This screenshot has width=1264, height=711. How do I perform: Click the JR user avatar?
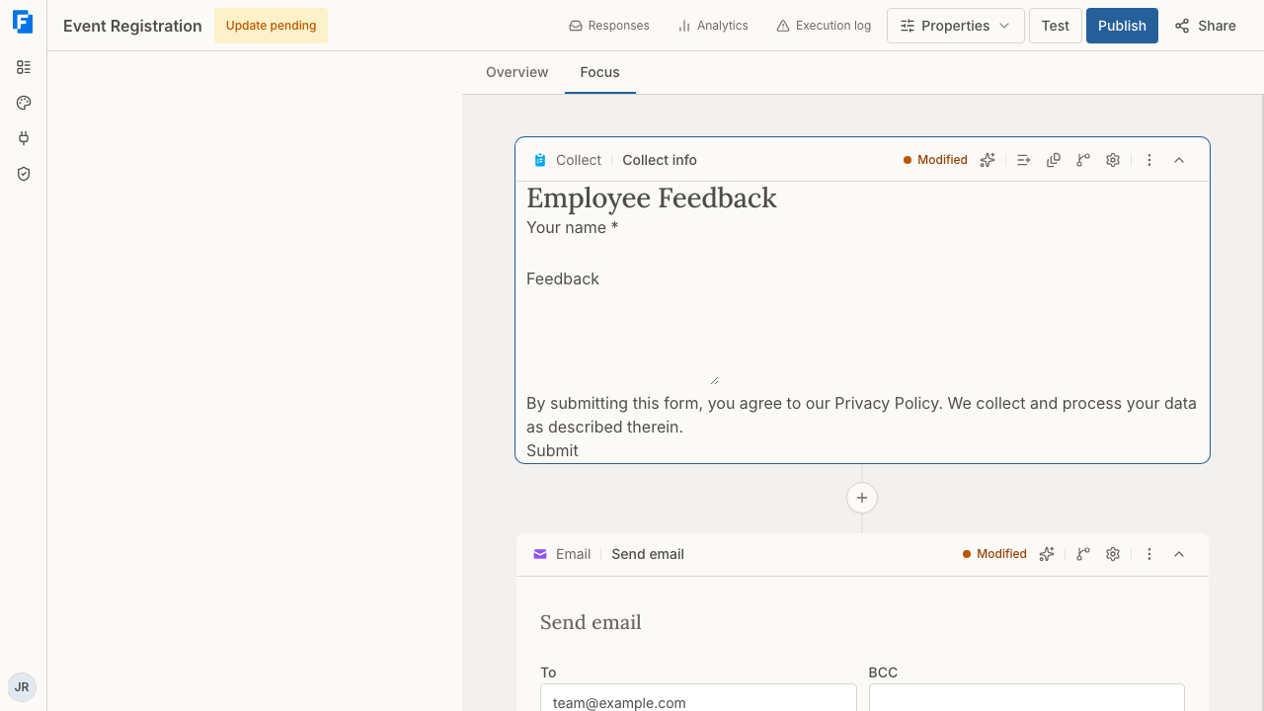[22, 687]
